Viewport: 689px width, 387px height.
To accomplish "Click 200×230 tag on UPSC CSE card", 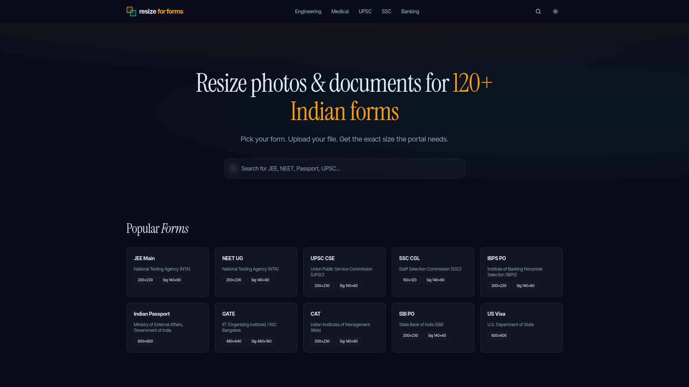I will 322,286.
